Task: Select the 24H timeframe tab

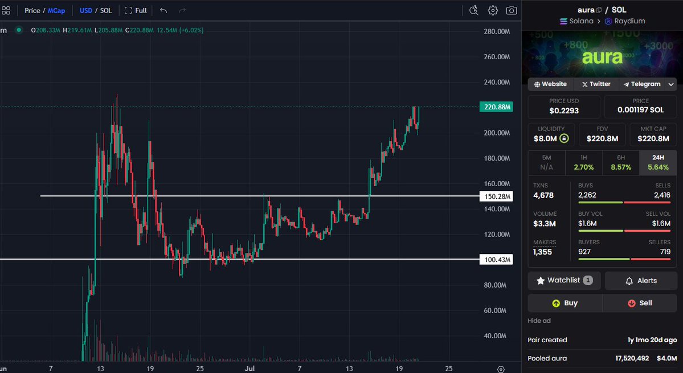Action: tap(658, 163)
